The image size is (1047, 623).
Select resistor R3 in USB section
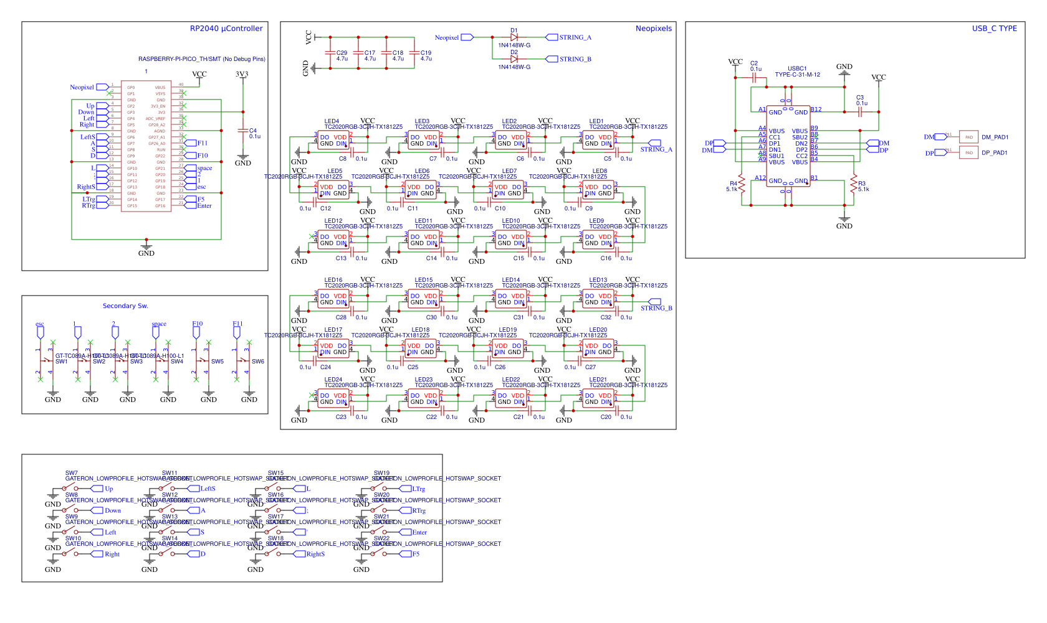pyautogui.click(x=854, y=184)
